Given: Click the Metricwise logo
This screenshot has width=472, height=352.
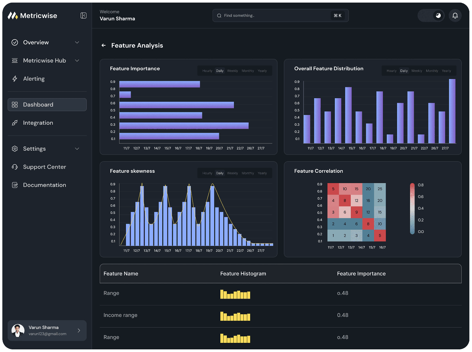Looking at the screenshot, I should click(32, 16).
